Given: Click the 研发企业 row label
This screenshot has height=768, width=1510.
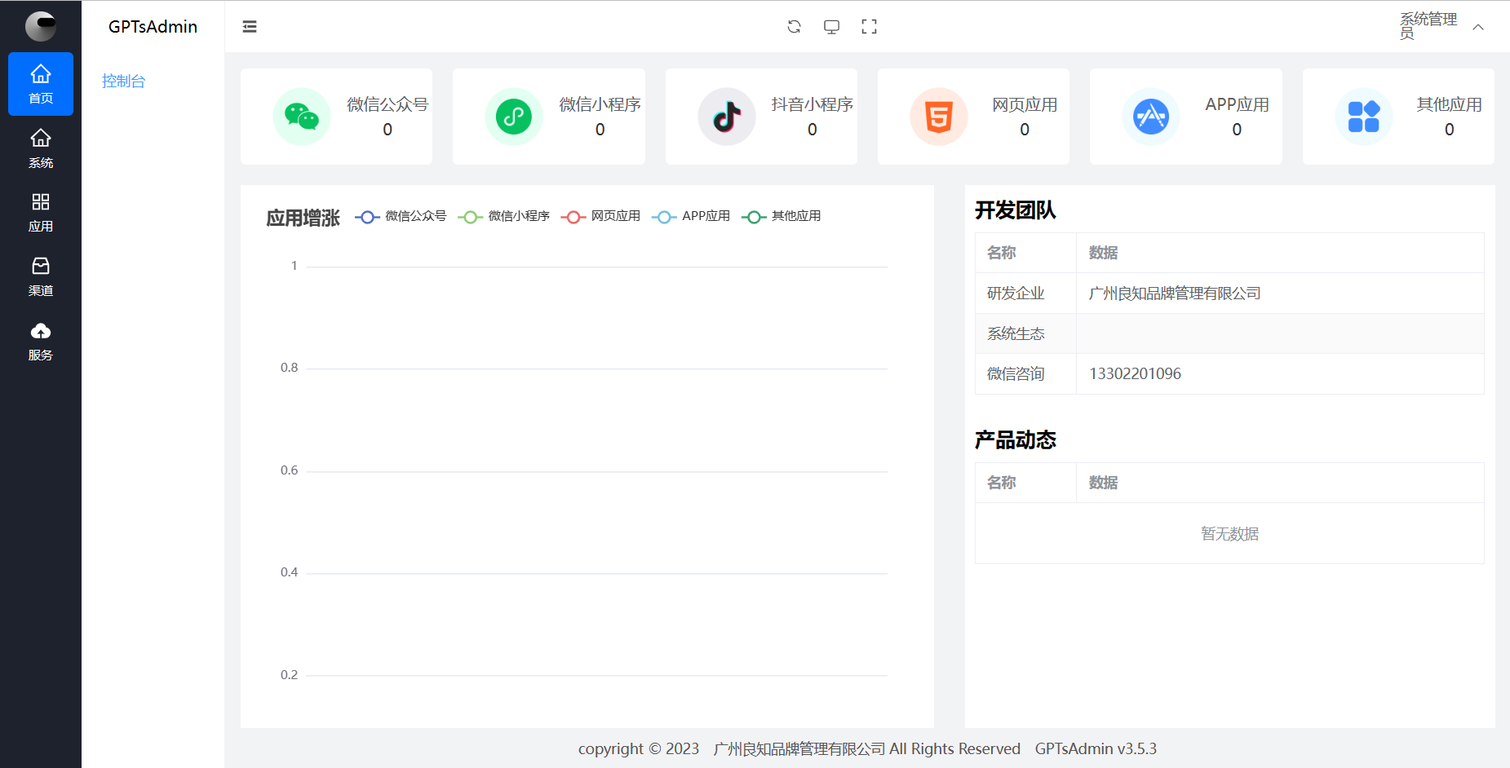Looking at the screenshot, I should [x=1016, y=294].
